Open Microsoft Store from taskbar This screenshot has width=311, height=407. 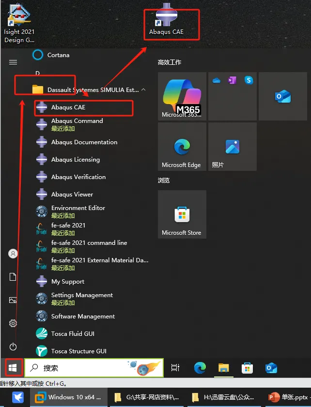[247, 367]
